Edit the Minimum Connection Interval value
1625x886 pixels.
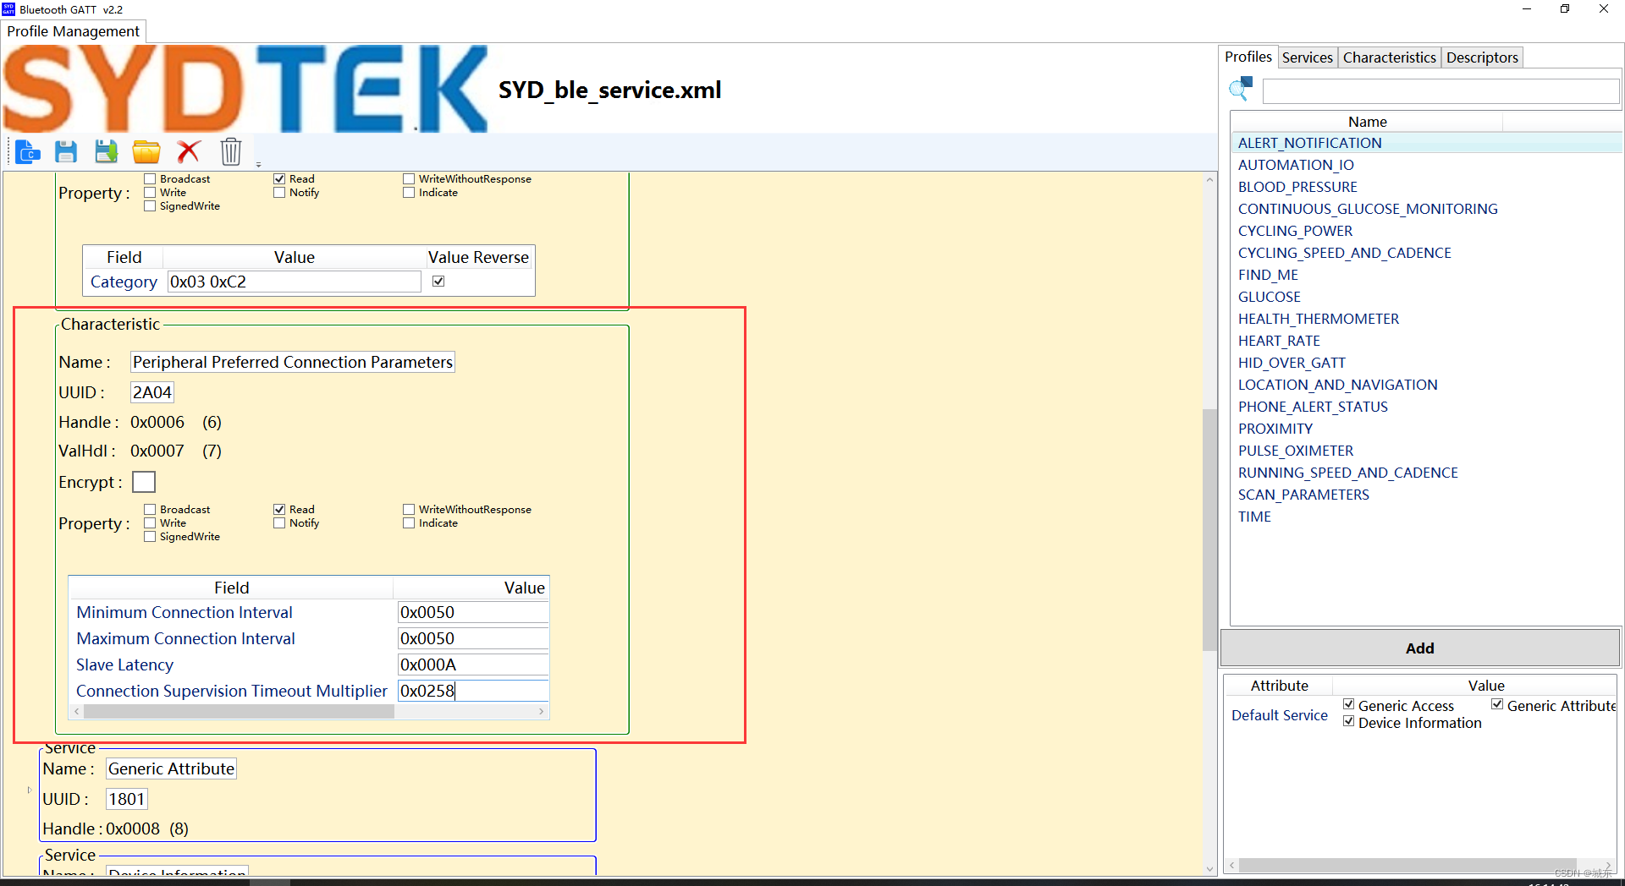[x=473, y=612]
